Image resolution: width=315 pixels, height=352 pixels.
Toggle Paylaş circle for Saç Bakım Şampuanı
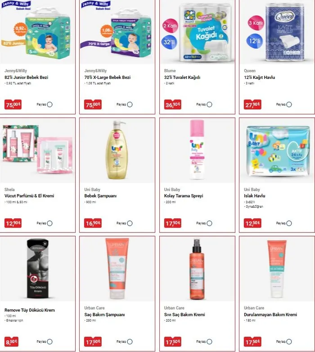point(130,342)
